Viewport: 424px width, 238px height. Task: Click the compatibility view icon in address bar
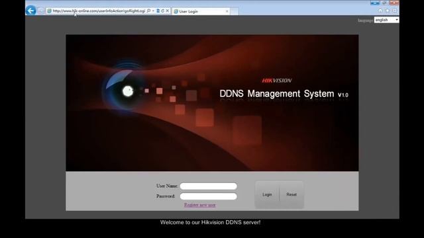[x=158, y=11]
